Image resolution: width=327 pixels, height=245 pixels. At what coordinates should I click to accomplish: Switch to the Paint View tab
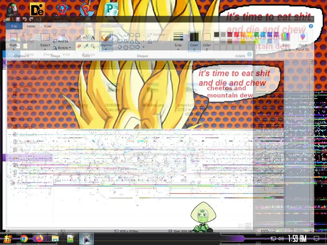click(48, 26)
